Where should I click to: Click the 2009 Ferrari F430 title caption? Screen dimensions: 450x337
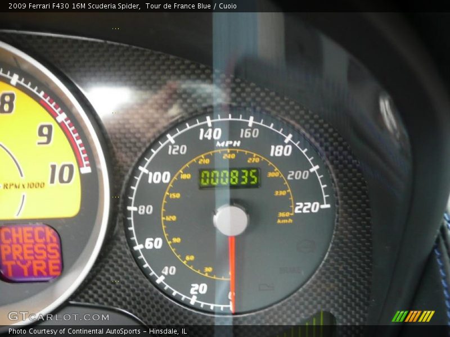(x=123, y=6)
